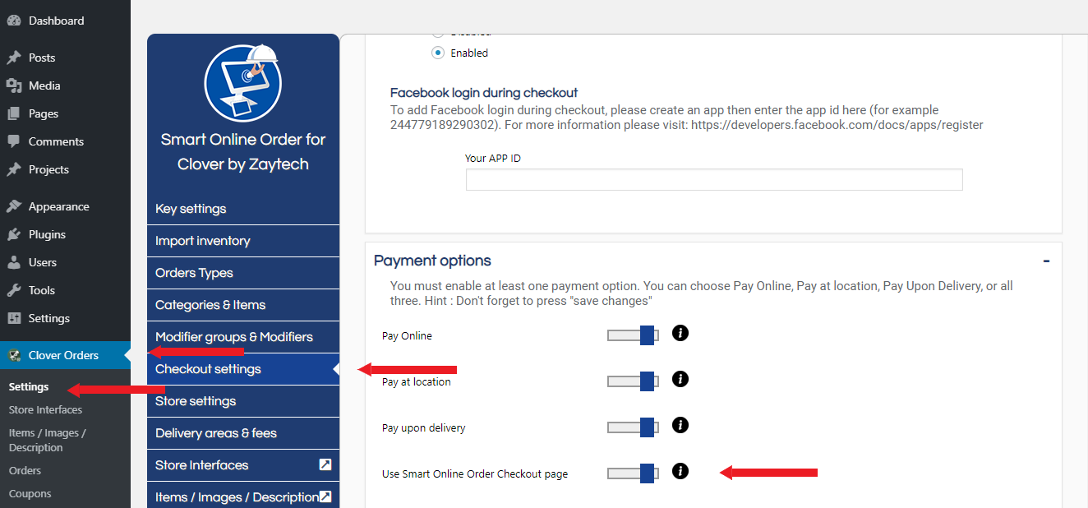Click the Posts pushpin icon

14,58
